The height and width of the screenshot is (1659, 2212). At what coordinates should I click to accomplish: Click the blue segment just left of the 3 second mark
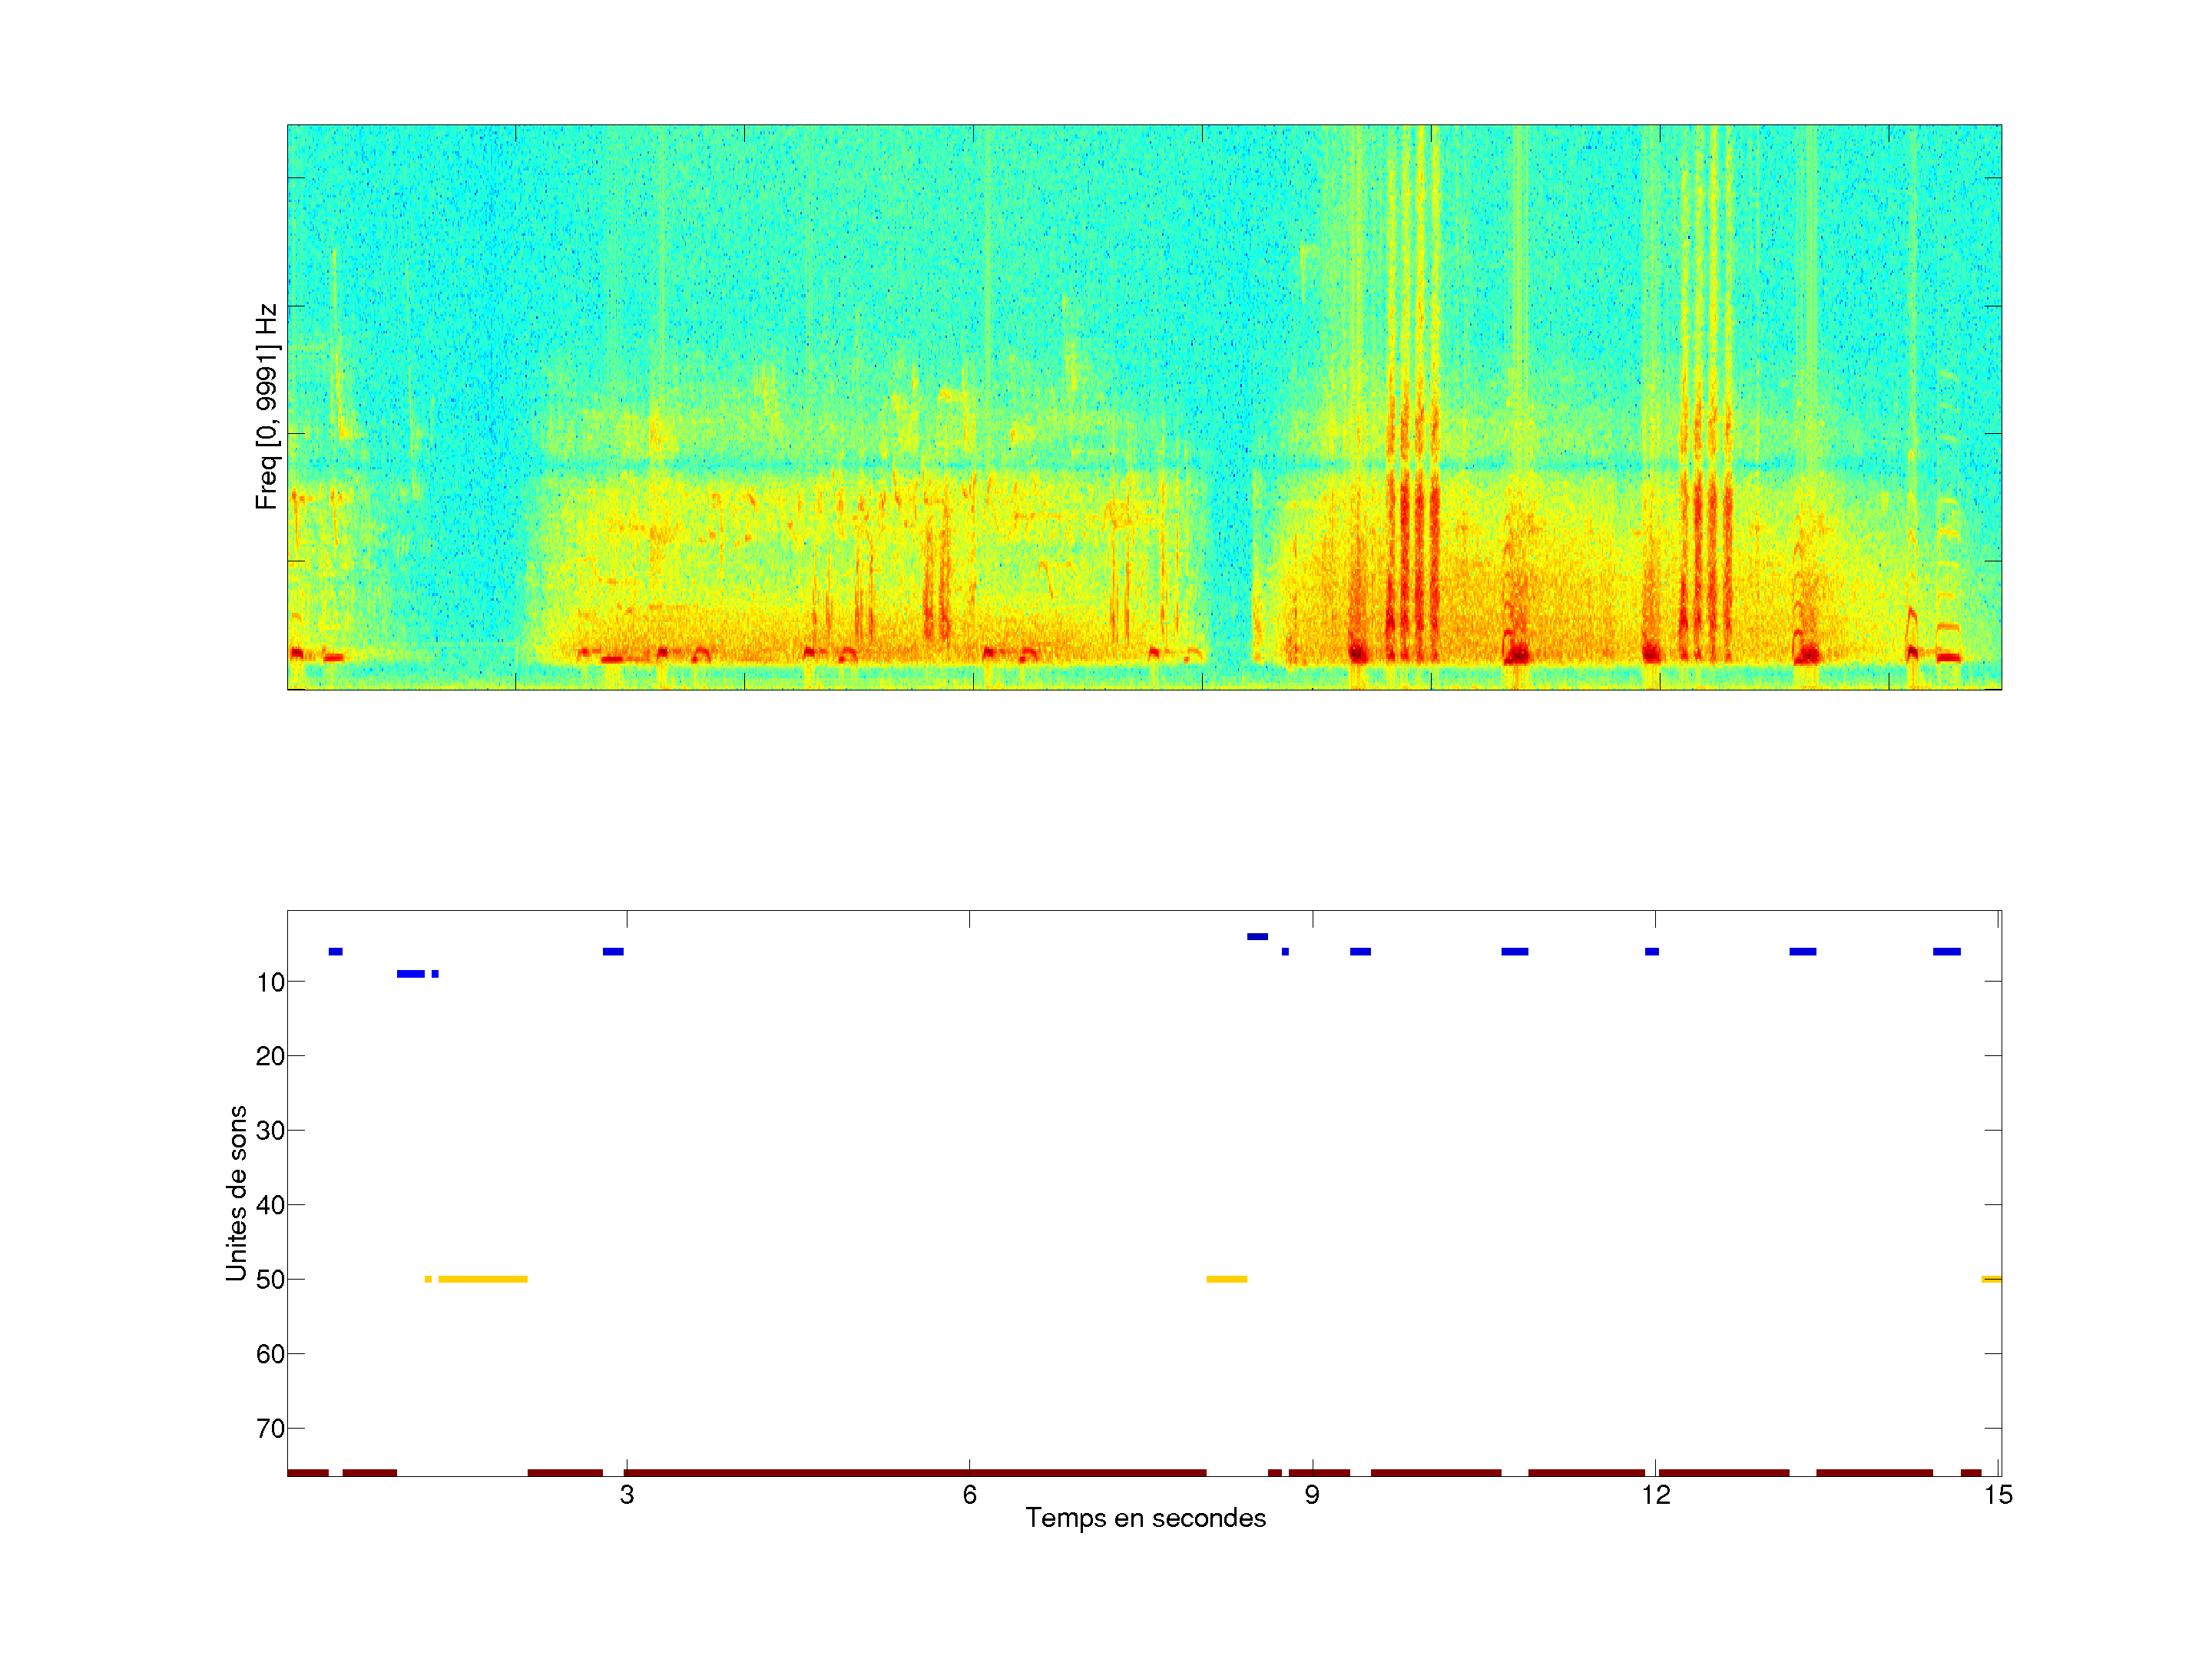click(x=613, y=951)
